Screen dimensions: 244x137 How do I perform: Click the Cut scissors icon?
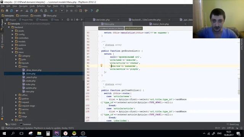pyautogui.click(x=27, y=11)
